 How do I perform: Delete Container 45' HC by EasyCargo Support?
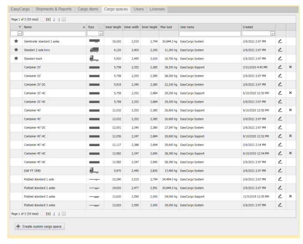[x=290, y=153]
